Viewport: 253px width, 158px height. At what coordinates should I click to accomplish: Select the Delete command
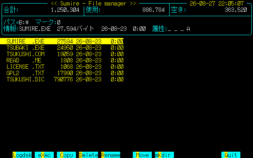pos(89,155)
